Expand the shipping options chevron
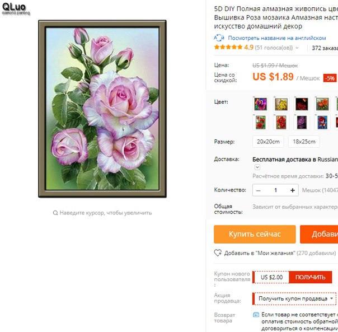Viewport: 338px width, 332px height. coord(257,167)
